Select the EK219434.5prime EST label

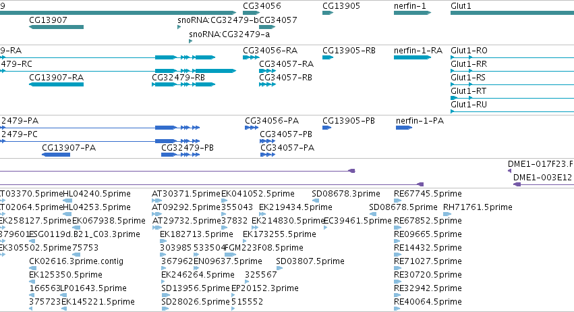295,207
